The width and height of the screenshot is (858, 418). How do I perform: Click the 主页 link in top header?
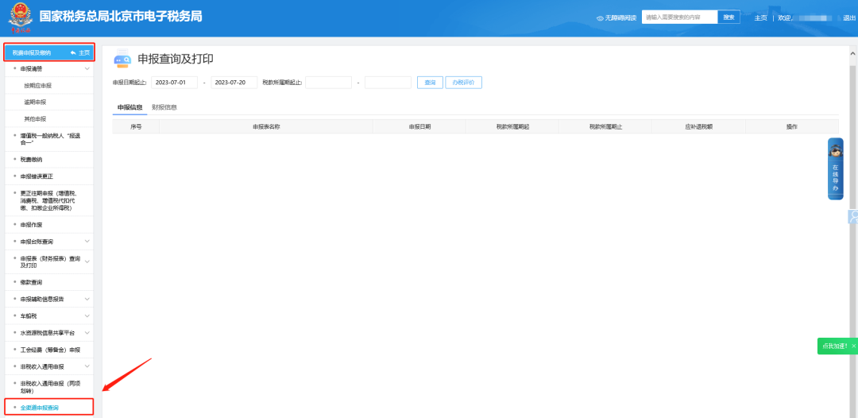click(760, 18)
